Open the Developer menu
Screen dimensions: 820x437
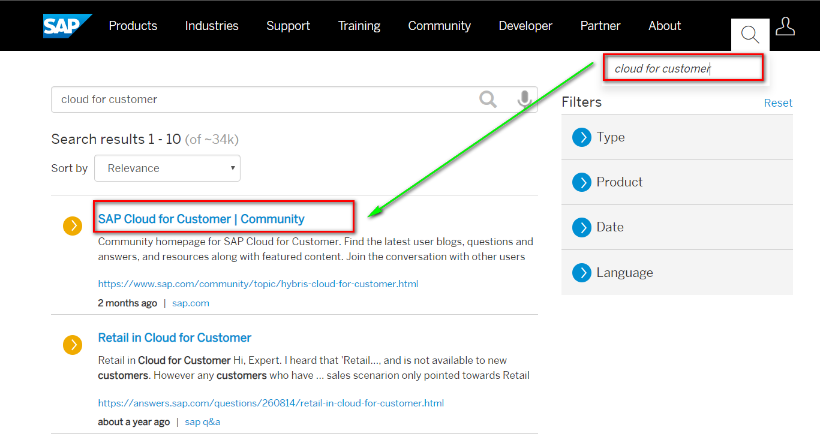525,26
